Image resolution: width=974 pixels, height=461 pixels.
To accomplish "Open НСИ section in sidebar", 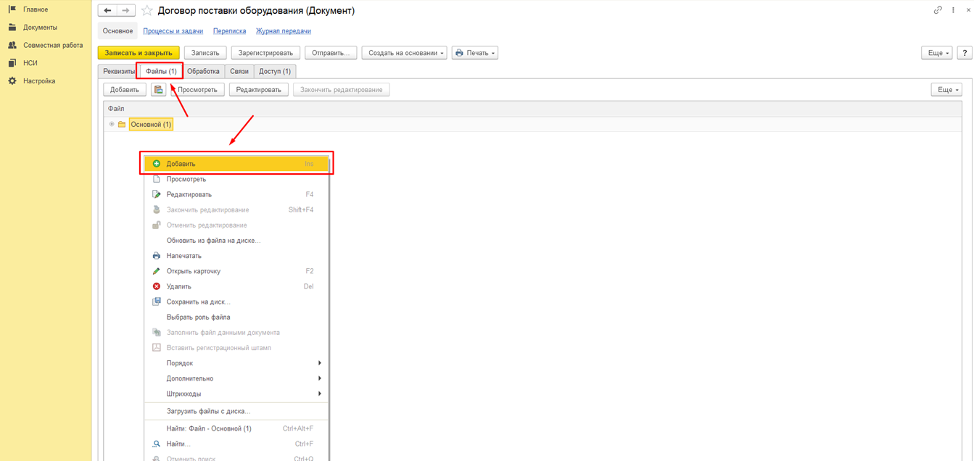I will (x=30, y=63).
